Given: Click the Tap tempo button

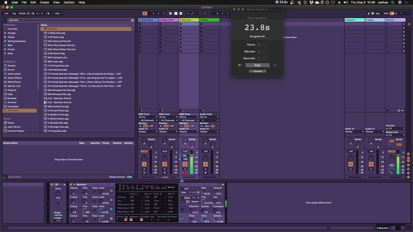Looking at the screenshot, I should coord(14,14).
